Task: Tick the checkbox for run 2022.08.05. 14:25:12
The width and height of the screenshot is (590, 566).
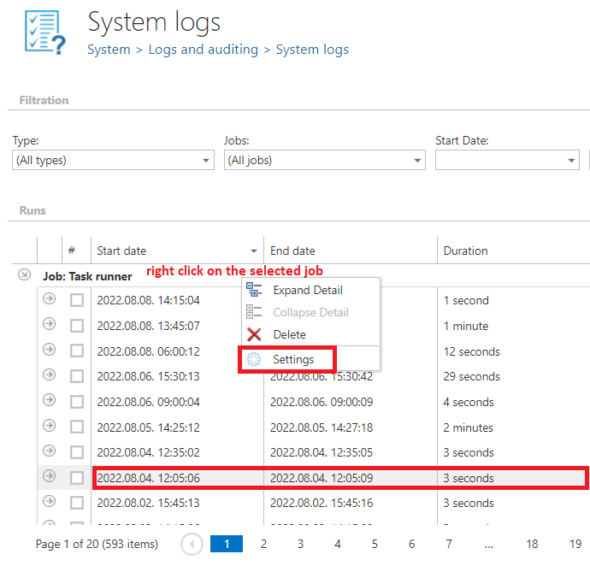Action: tap(77, 427)
